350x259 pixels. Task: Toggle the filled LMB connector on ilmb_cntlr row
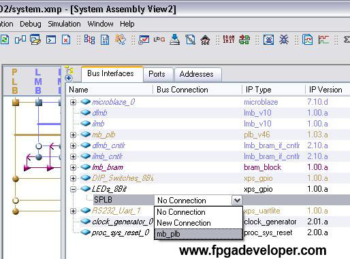[39, 157]
